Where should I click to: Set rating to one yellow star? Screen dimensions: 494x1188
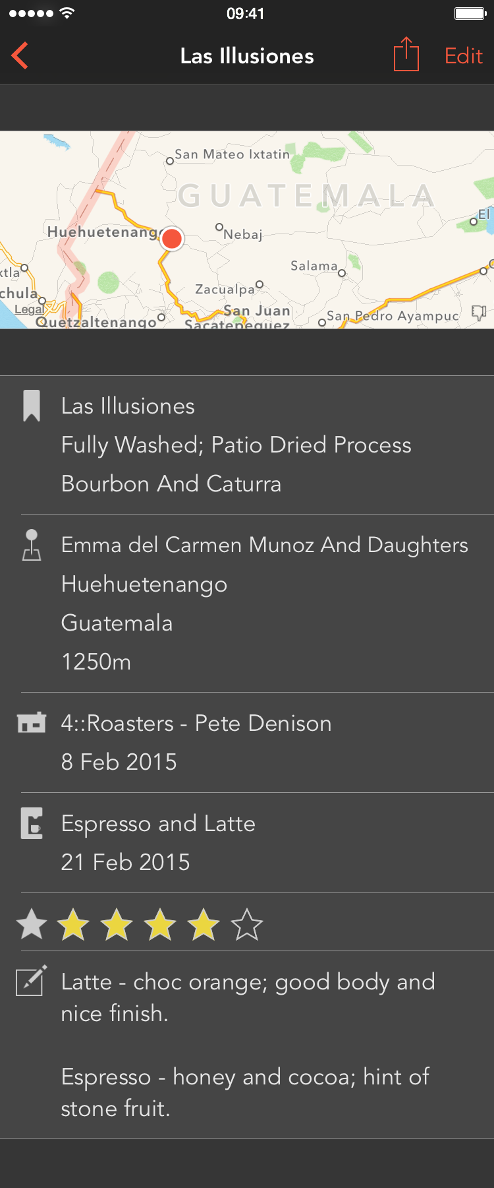point(73,924)
